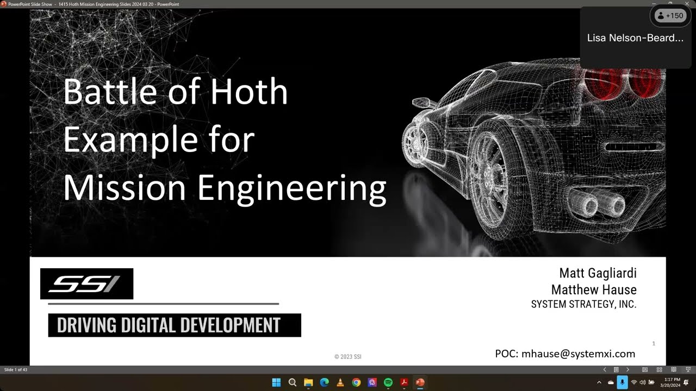Open the Windows Start menu
This screenshot has width=696, height=391.
[x=276, y=382]
